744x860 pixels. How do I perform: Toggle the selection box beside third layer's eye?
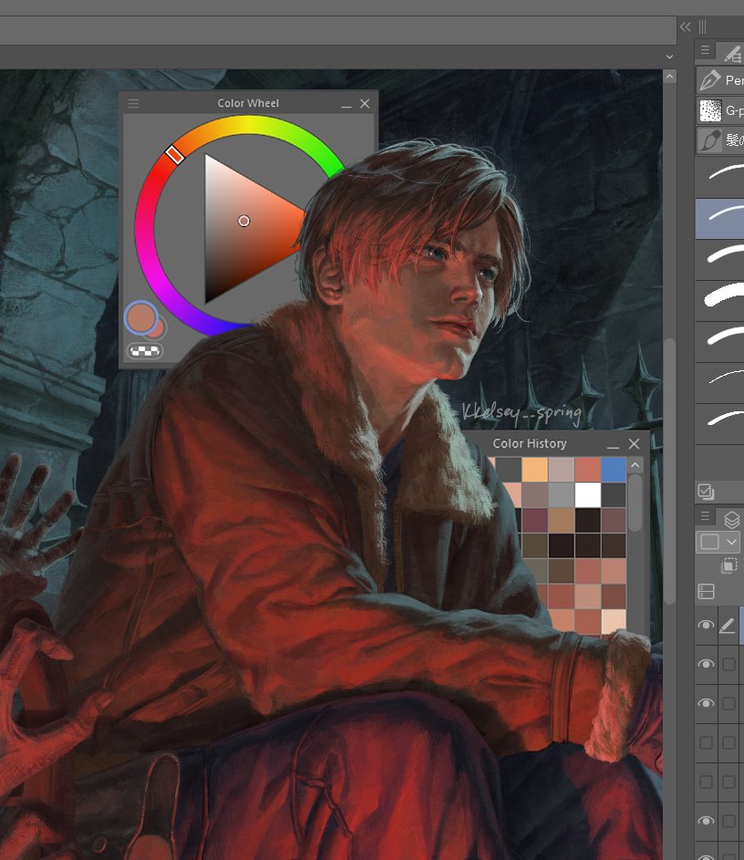pos(728,704)
